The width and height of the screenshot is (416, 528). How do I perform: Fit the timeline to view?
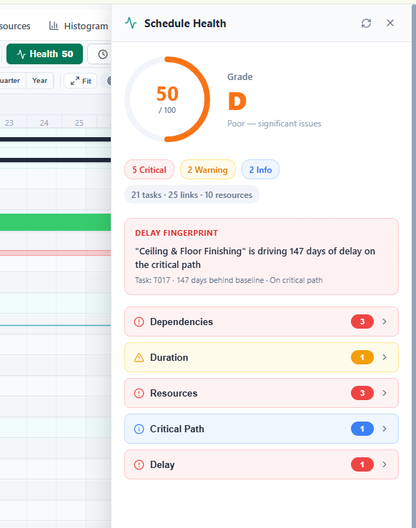click(x=81, y=81)
